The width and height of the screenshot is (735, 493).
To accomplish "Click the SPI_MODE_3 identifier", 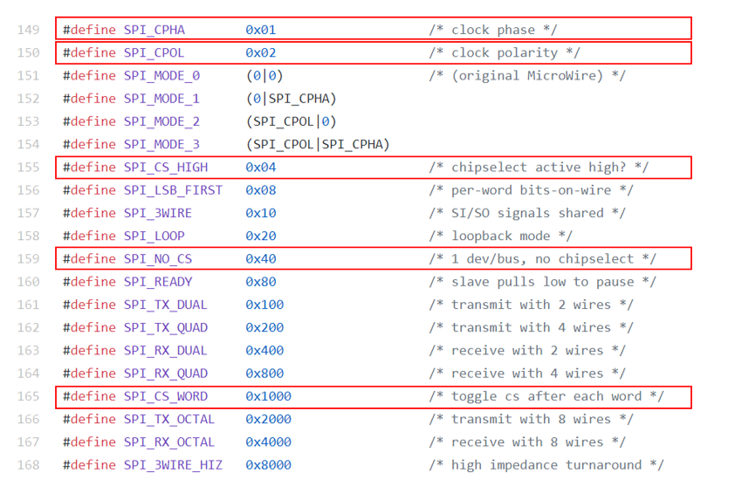I will [161, 145].
